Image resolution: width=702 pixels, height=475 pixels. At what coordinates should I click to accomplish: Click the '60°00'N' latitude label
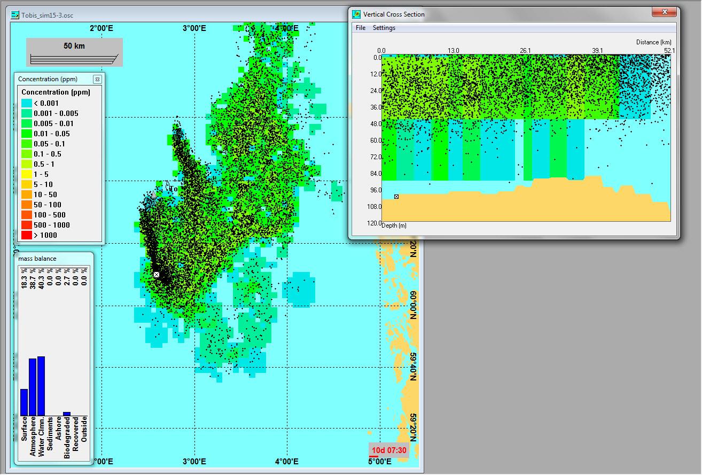coord(412,306)
